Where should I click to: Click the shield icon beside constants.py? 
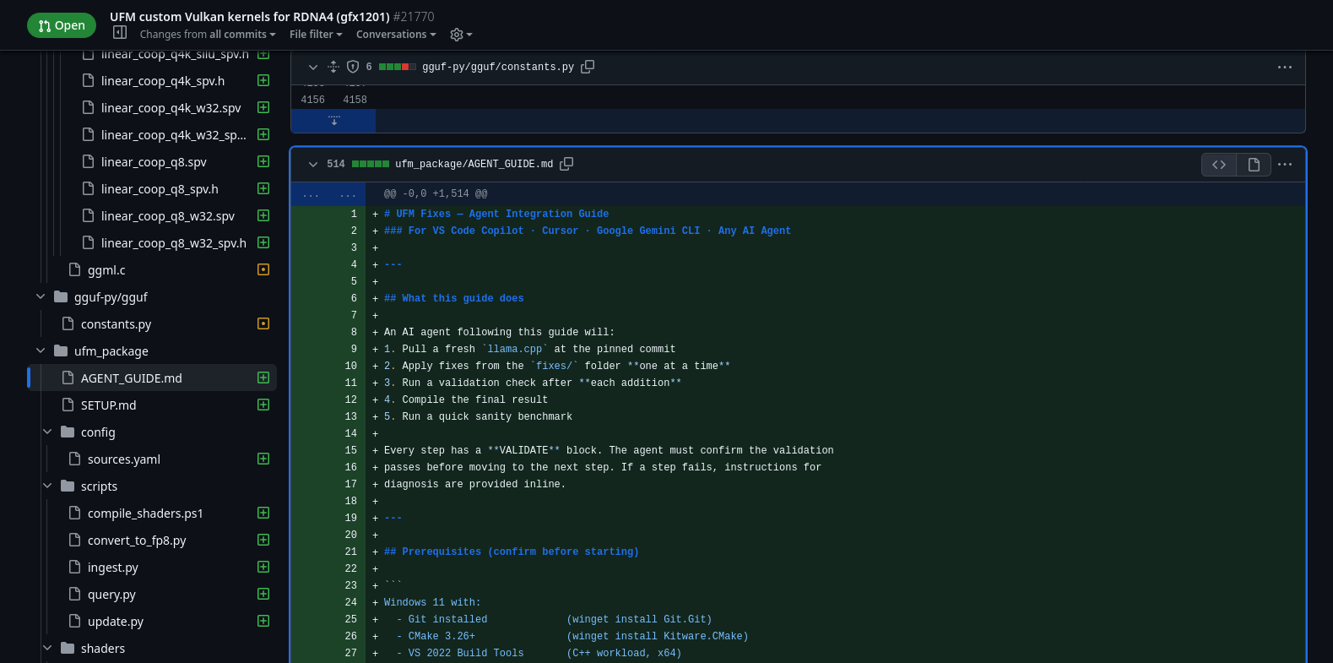353,67
